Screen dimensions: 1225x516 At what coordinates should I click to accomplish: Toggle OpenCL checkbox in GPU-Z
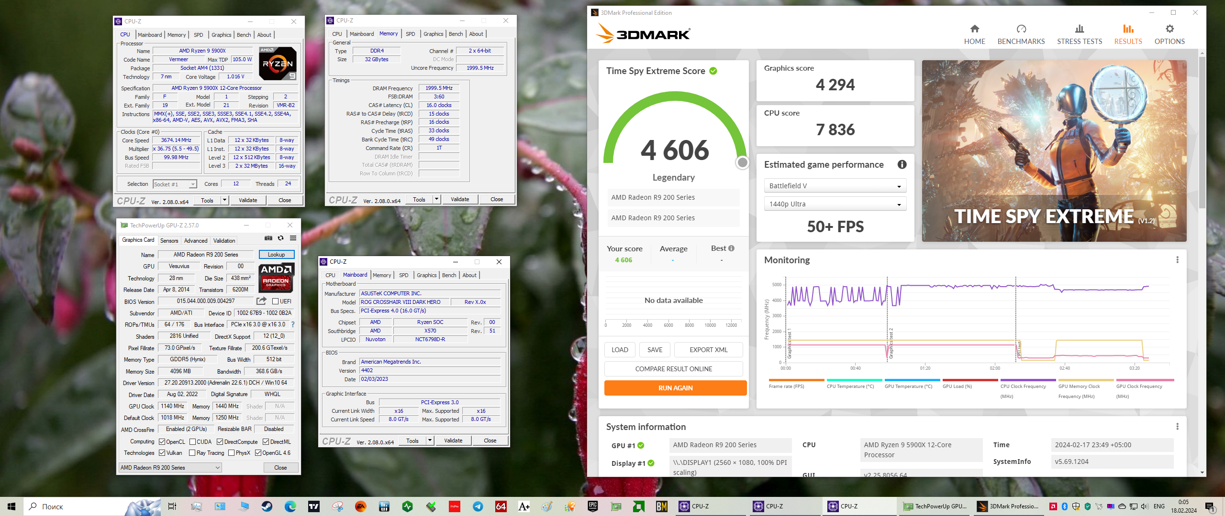[162, 442]
